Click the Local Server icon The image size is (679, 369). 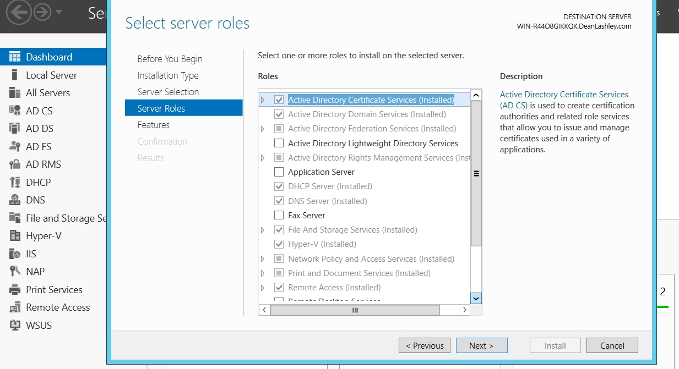tap(15, 75)
